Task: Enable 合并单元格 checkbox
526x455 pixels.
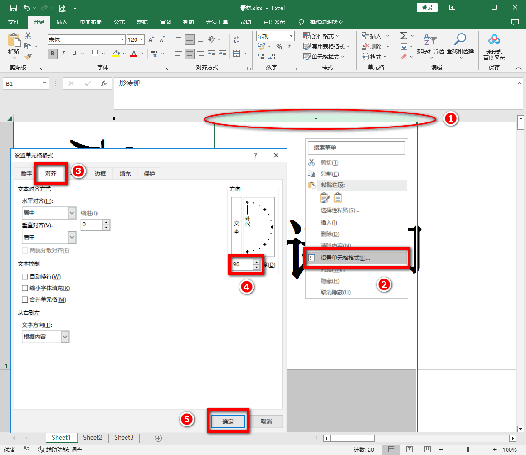Action: (25, 299)
